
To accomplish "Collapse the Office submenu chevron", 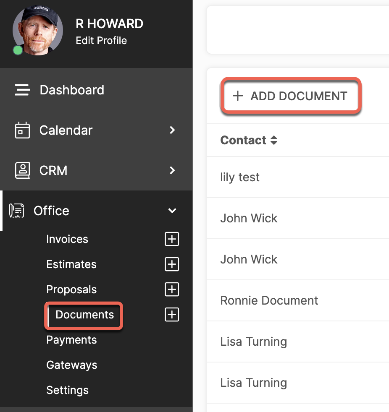I will 172,211.
